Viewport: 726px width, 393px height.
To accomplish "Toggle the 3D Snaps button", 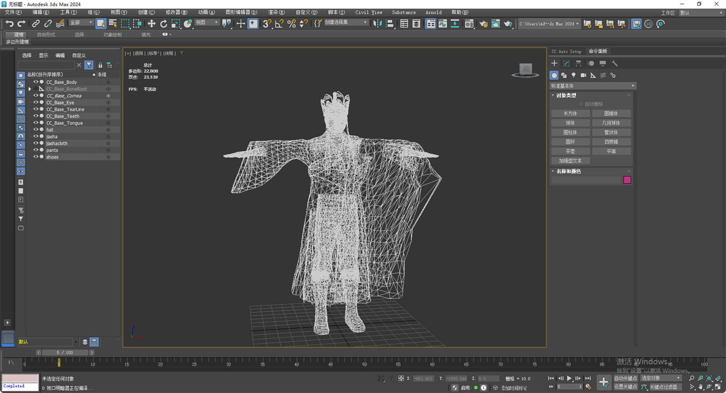I will click(267, 23).
